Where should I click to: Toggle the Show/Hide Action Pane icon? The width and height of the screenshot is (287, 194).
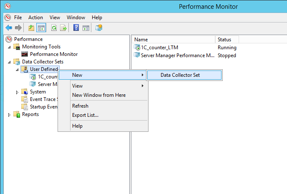86,28
